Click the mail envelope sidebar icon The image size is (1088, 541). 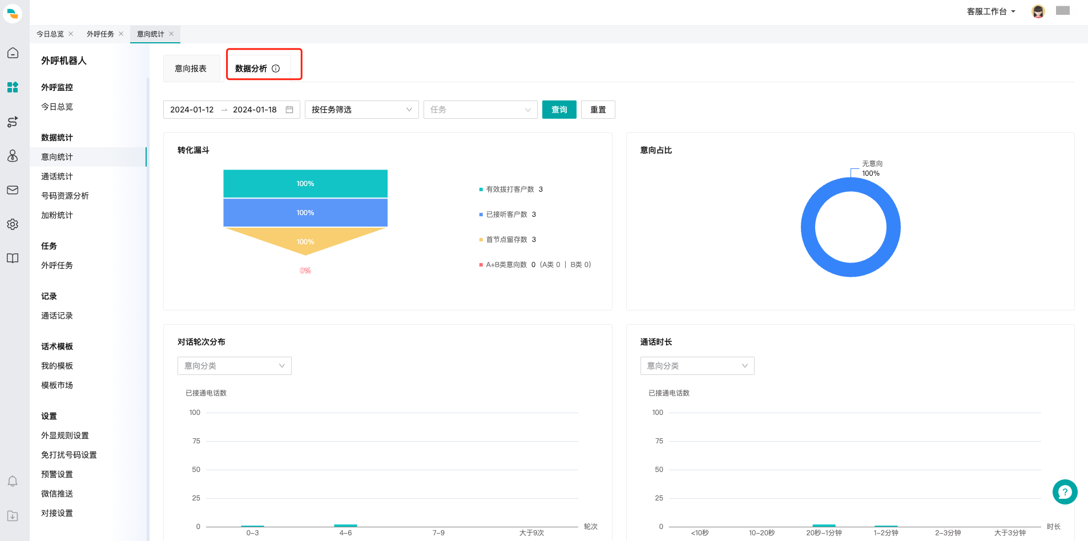click(x=13, y=190)
